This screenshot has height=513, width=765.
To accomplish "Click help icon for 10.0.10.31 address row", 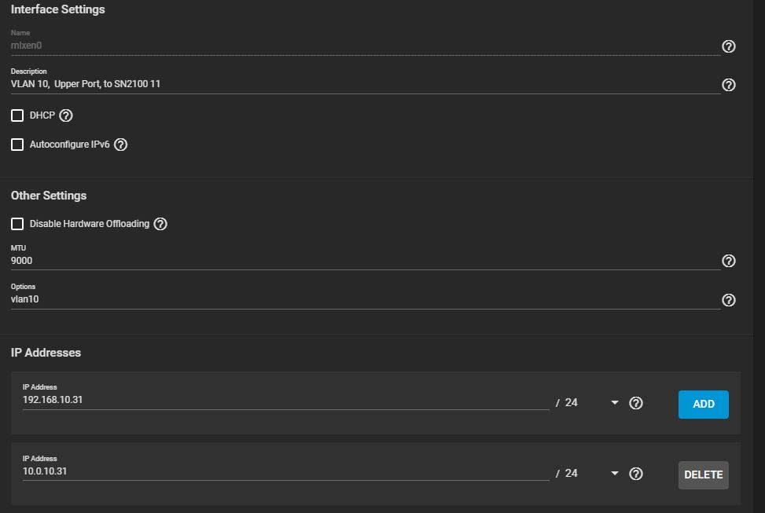I will [636, 474].
